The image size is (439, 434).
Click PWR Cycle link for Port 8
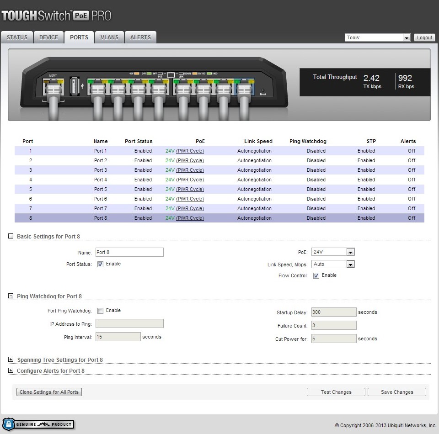(x=190, y=218)
